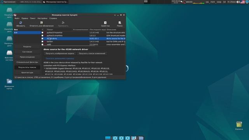Screen dimensions: 249x140
Task: Select the Все entry in filter list
Action: click(x=27, y=30)
